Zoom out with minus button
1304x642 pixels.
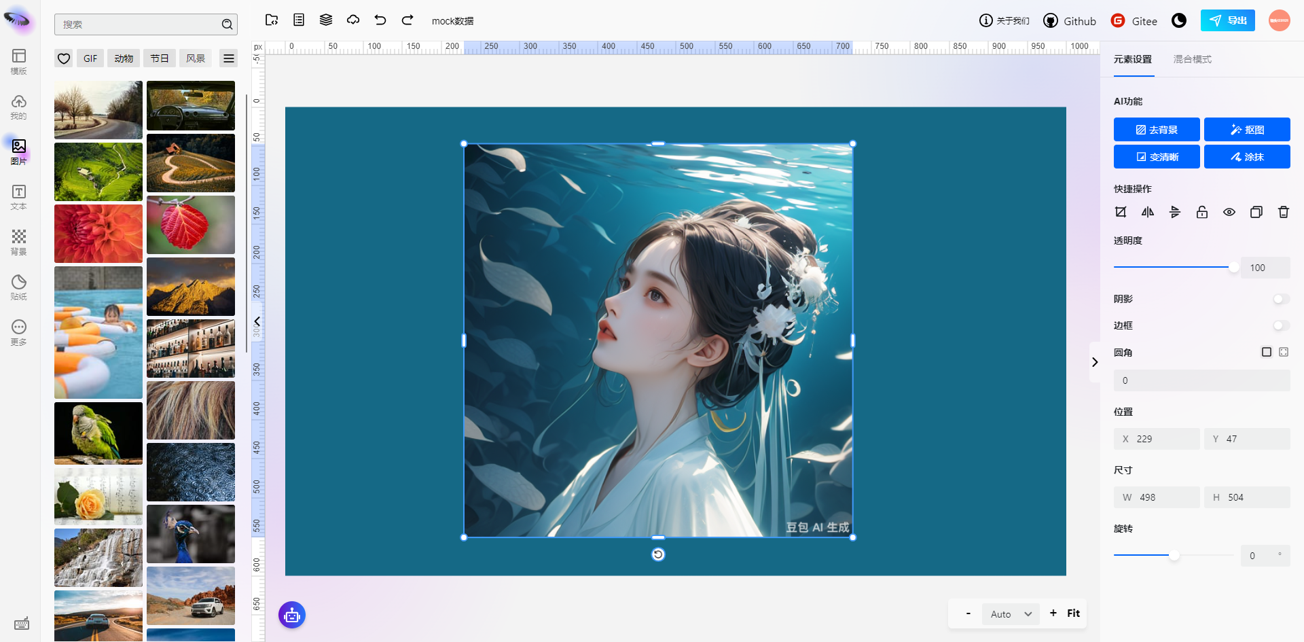[x=968, y=613]
